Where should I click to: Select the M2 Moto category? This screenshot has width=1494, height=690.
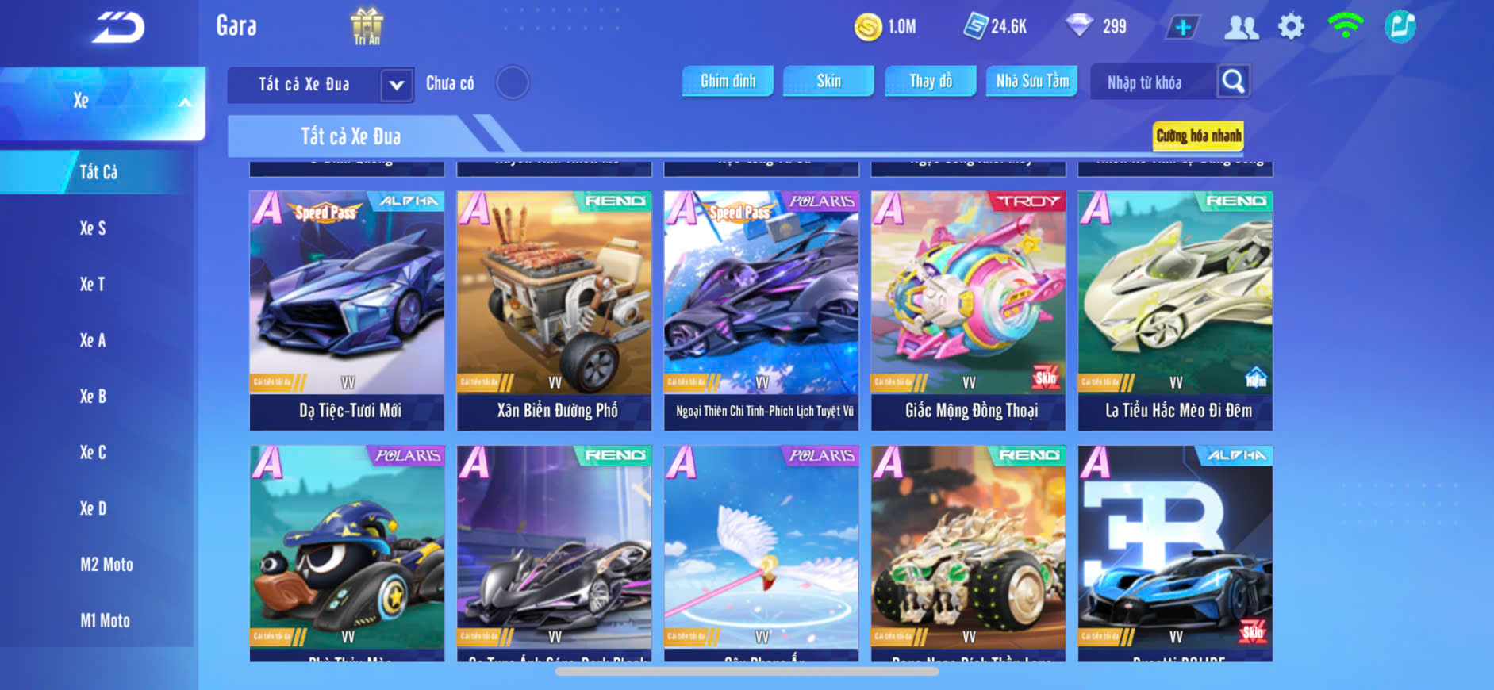coord(106,565)
